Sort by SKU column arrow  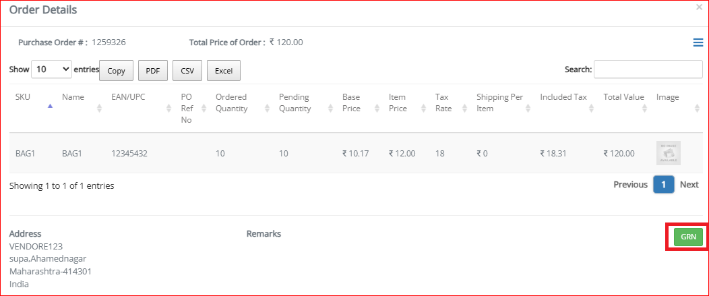click(50, 106)
